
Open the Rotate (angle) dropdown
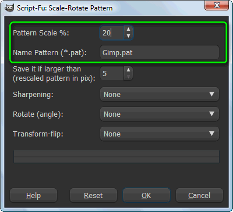[160, 114]
